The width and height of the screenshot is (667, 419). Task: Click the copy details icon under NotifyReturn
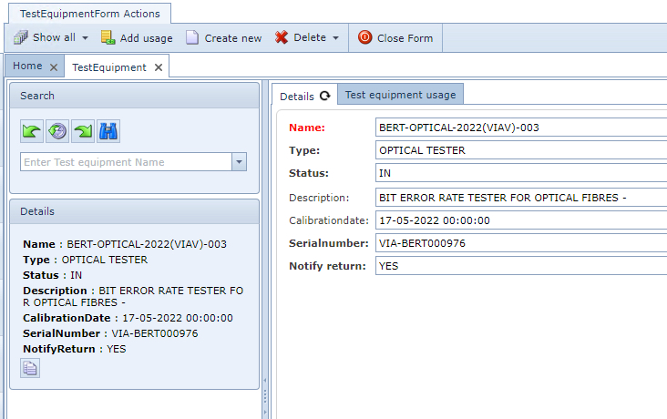(x=30, y=368)
